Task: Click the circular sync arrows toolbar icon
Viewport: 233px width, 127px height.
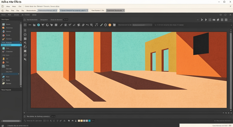Action: pos(105,25)
